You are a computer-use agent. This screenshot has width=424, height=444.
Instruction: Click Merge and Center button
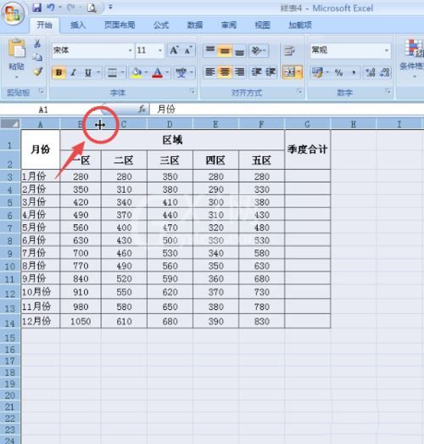tap(290, 72)
